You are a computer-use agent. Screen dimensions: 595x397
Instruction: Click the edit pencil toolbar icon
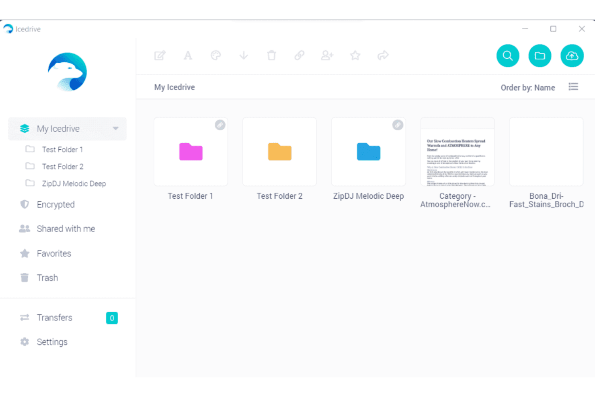(x=160, y=56)
